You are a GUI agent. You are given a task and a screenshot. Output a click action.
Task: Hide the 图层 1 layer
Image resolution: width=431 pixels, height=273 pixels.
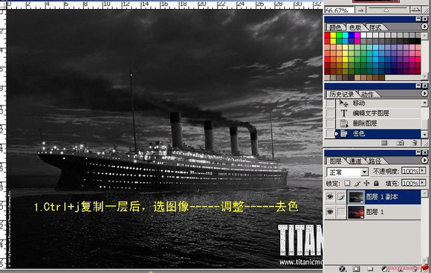coord(330,212)
